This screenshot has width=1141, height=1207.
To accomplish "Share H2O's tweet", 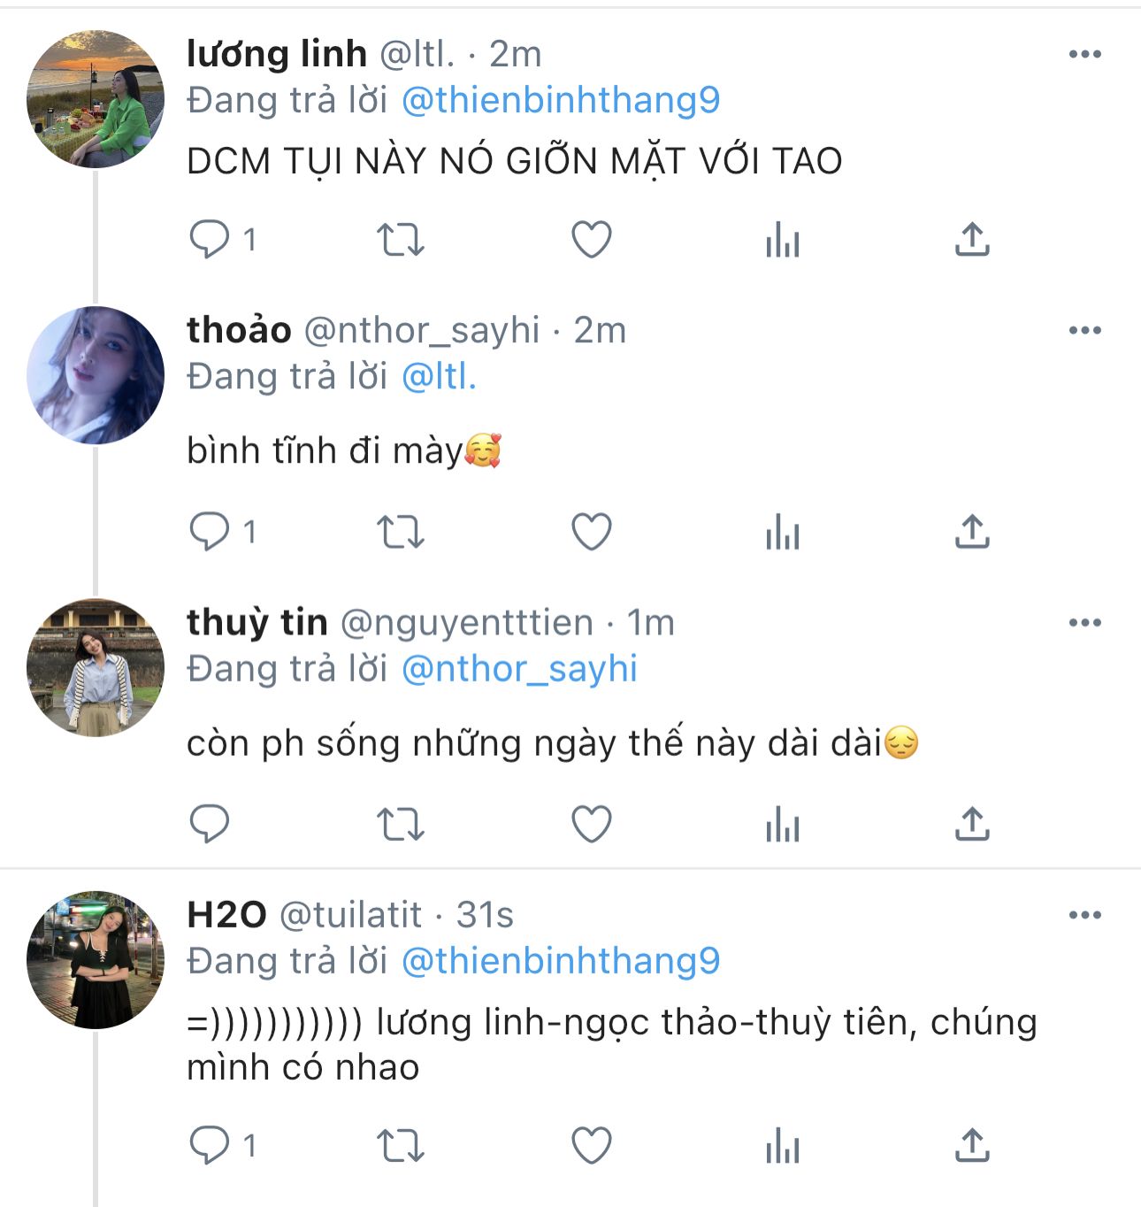I will 972,1146.
